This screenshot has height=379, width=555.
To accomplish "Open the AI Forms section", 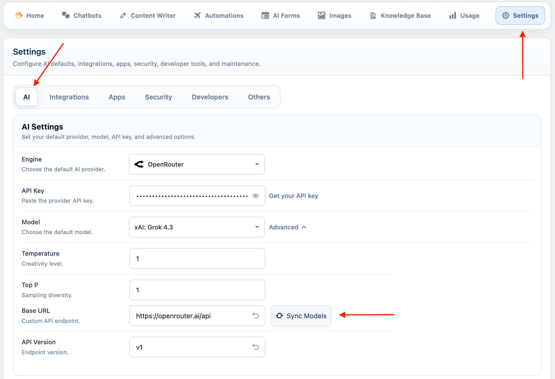I will coord(281,15).
